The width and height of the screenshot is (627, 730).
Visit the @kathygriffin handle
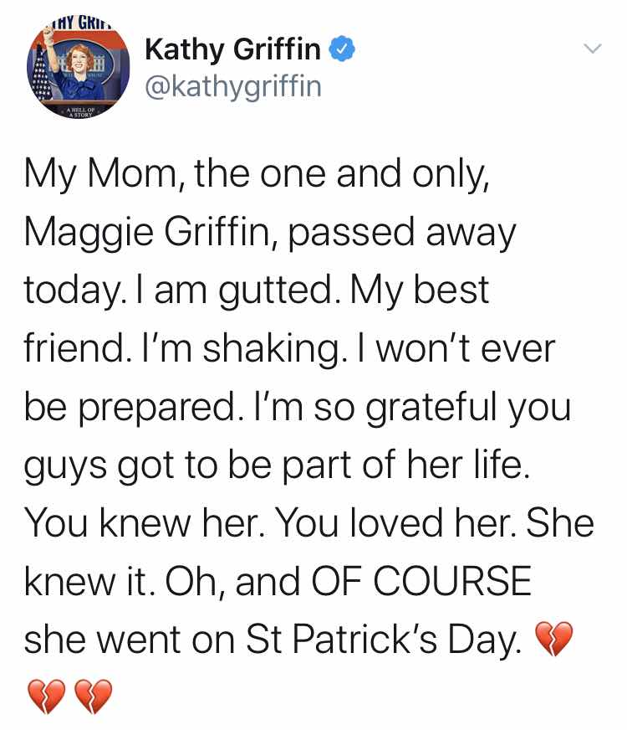[x=233, y=86]
